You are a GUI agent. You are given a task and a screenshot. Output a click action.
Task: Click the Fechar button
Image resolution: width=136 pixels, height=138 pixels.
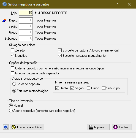tap(122, 127)
